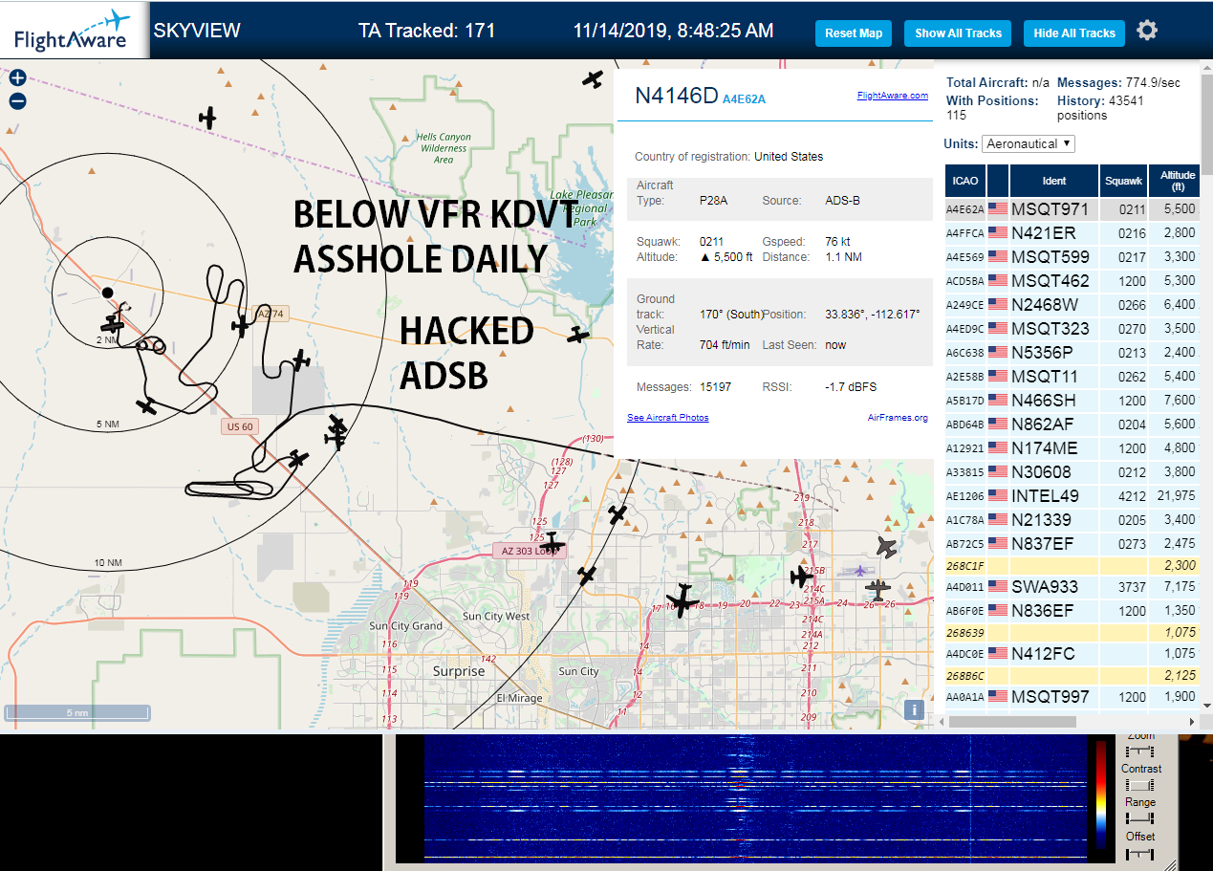Image resolution: width=1213 pixels, height=871 pixels.
Task: Open map attribution info 'i' button
Action: click(914, 709)
